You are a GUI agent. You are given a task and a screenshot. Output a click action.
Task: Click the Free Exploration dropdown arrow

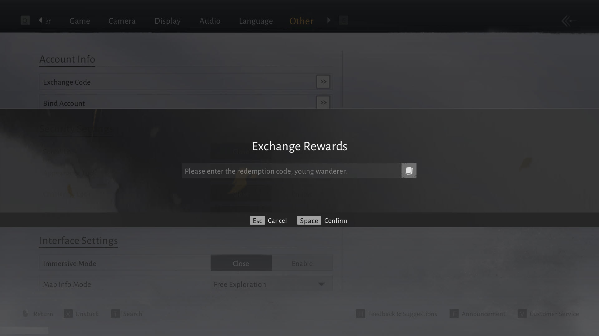coord(321,284)
